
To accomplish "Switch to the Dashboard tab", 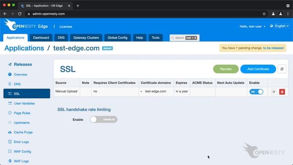I will [41, 38].
